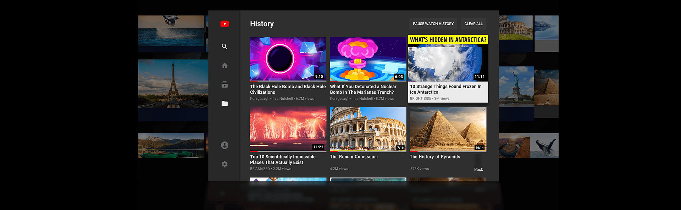Play the red lightning video thumbnail

[288, 129]
